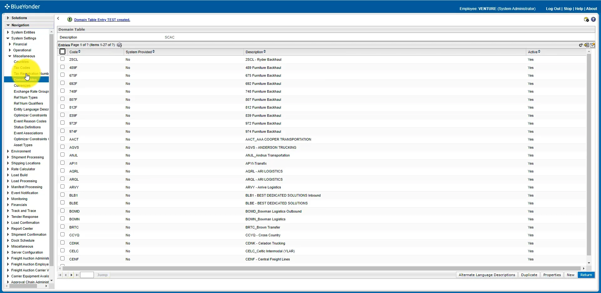Click the page number input field
Image resolution: width=601 pixels, height=293 pixels.
pos(87,275)
